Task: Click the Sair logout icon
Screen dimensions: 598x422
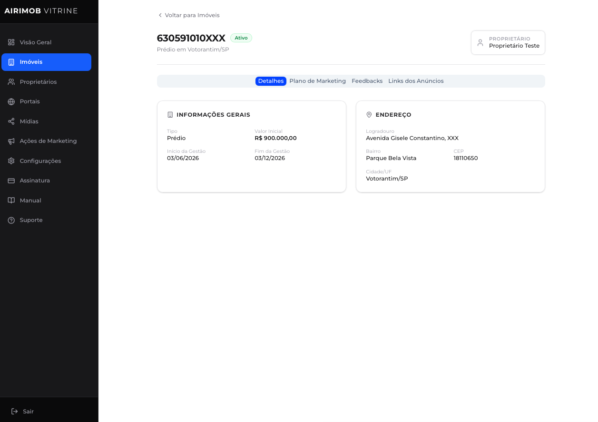Action: 15,411
